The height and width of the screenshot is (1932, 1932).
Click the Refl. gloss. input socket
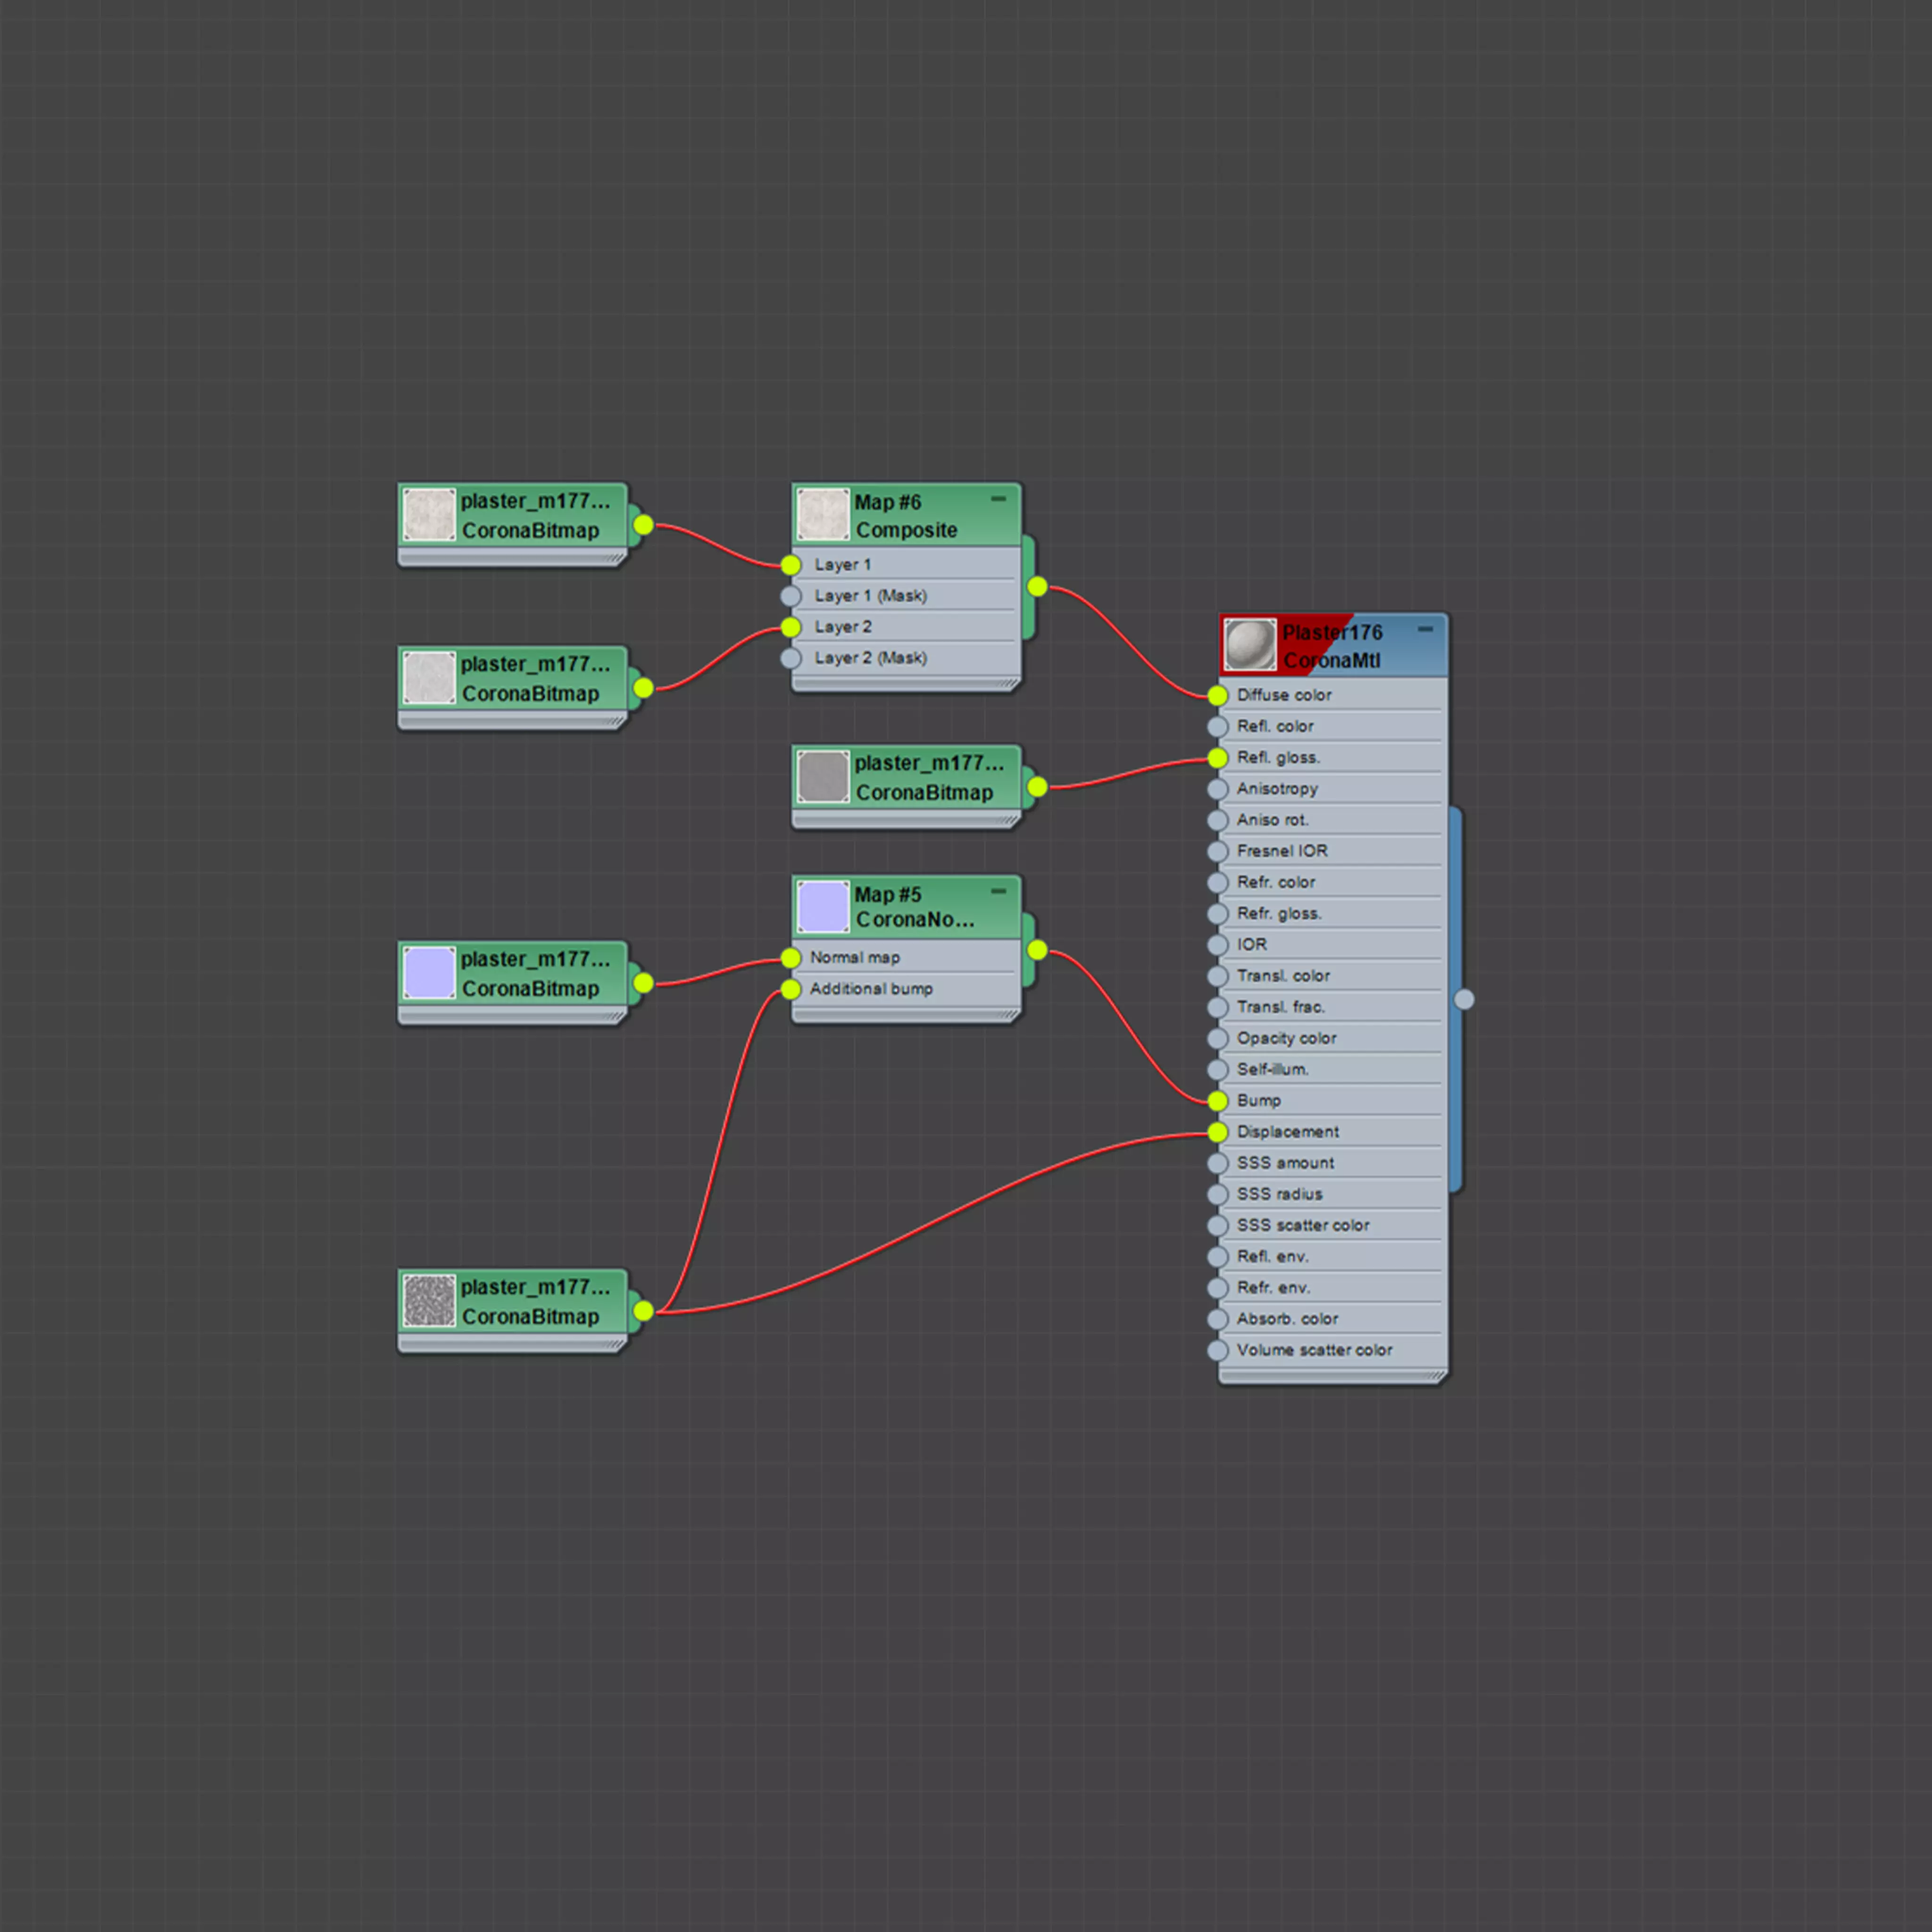[1217, 758]
